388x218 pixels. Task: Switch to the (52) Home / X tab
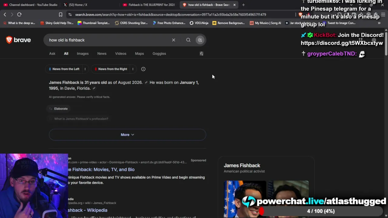point(75,5)
